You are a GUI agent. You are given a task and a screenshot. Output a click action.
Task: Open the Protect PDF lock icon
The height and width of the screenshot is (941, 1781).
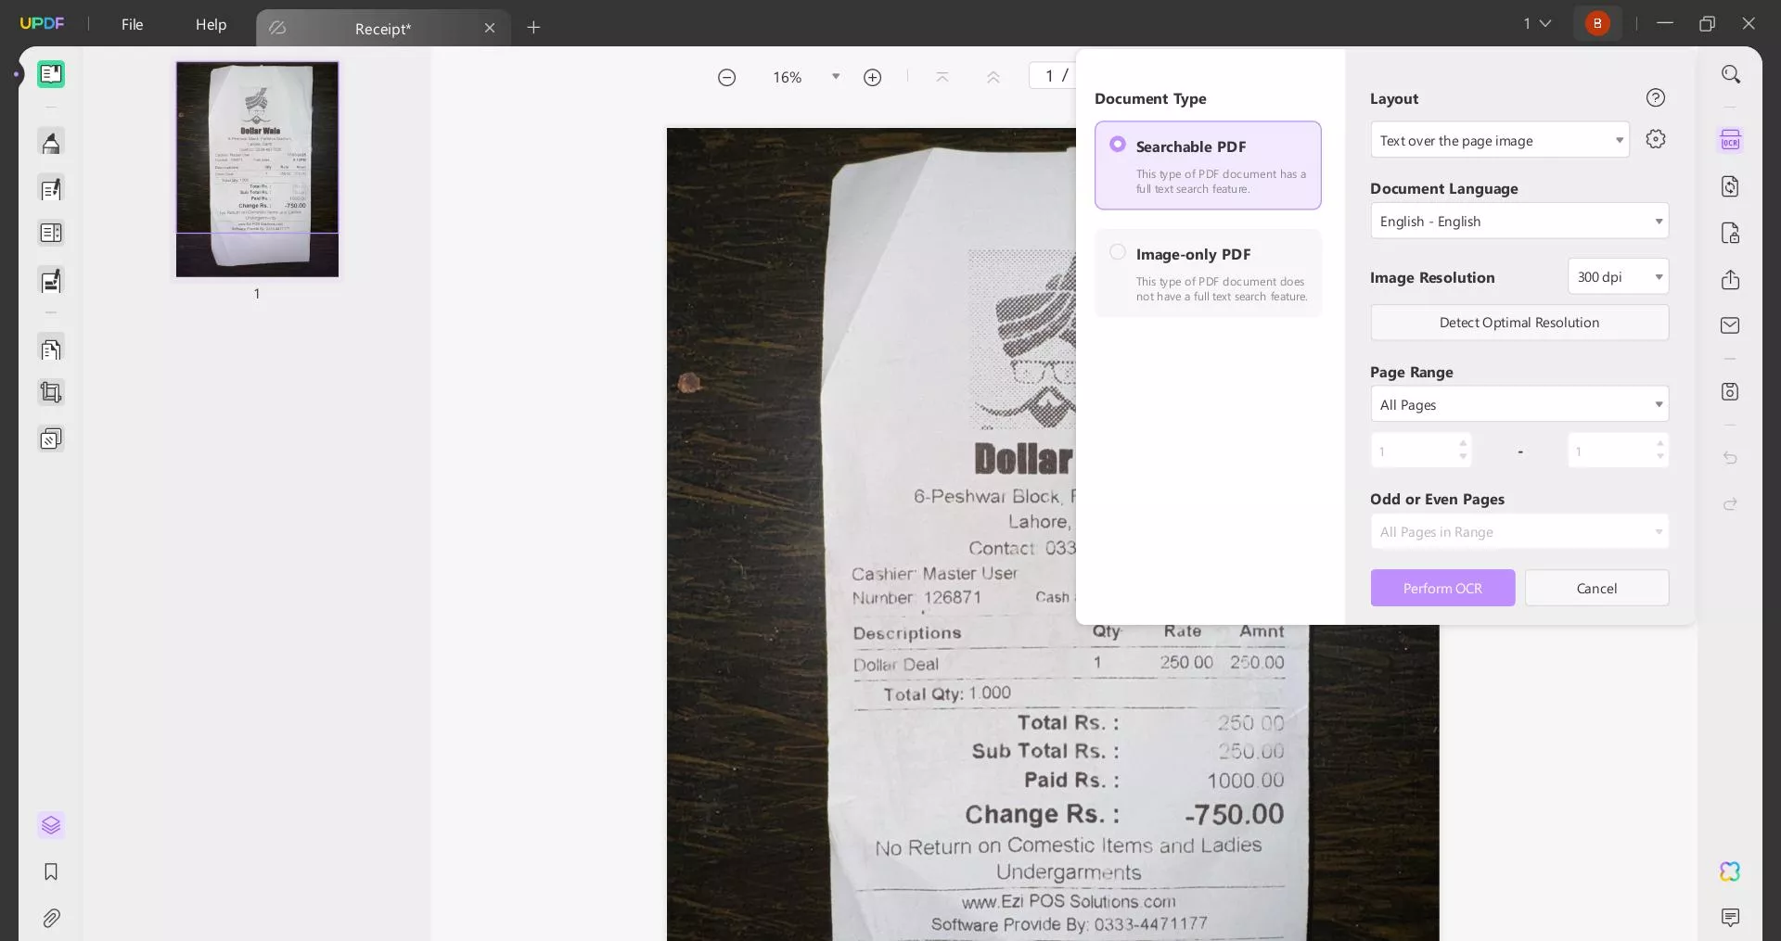[1731, 233]
